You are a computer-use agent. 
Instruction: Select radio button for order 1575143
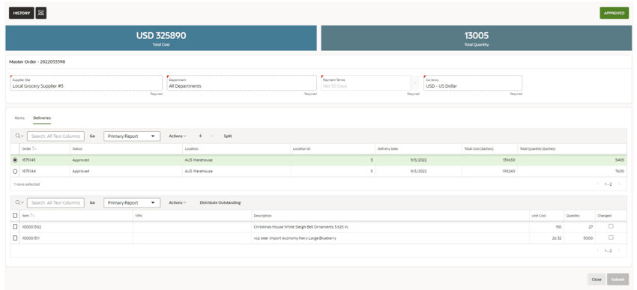(15, 160)
